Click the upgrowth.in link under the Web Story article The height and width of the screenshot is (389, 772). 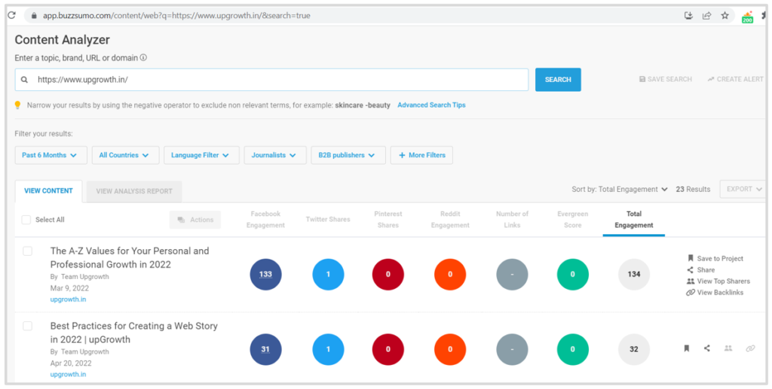coord(68,374)
